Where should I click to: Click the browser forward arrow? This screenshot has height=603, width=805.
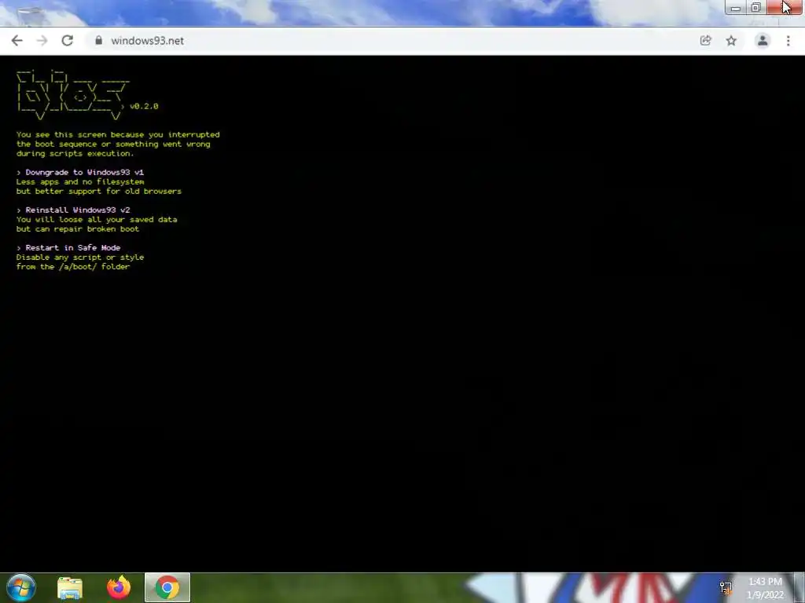pos(42,41)
